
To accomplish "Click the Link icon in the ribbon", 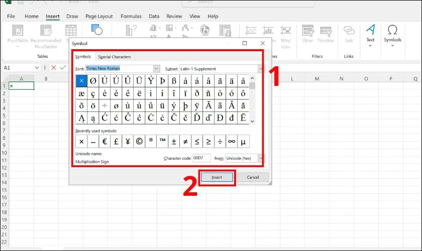I will click(x=349, y=32).
